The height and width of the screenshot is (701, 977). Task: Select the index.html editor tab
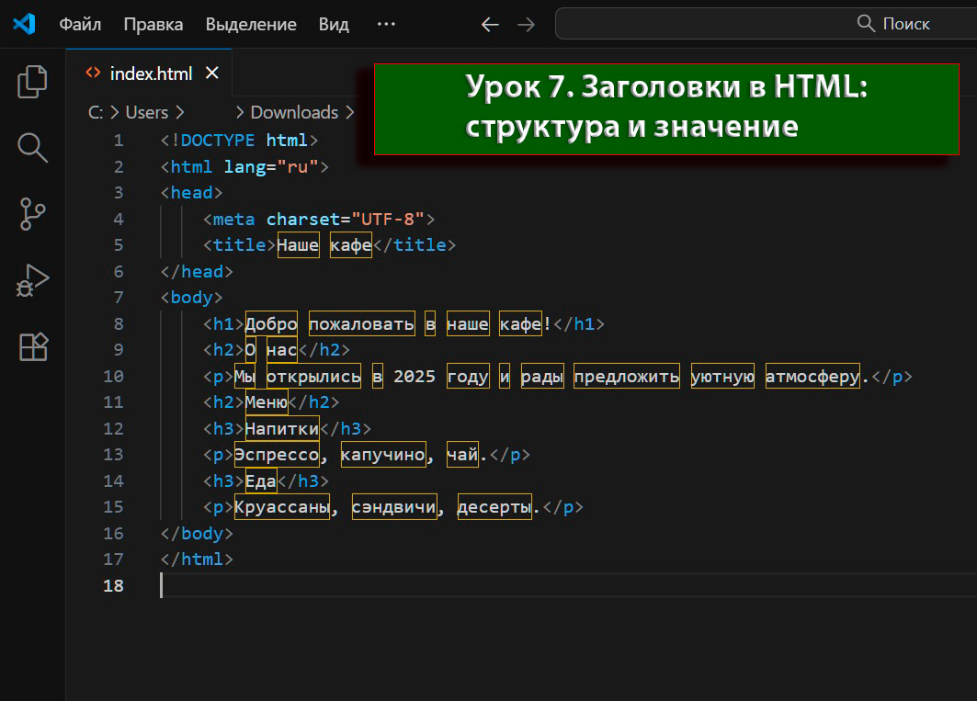tap(150, 73)
